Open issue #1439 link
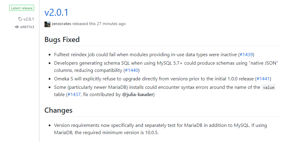 (246, 54)
